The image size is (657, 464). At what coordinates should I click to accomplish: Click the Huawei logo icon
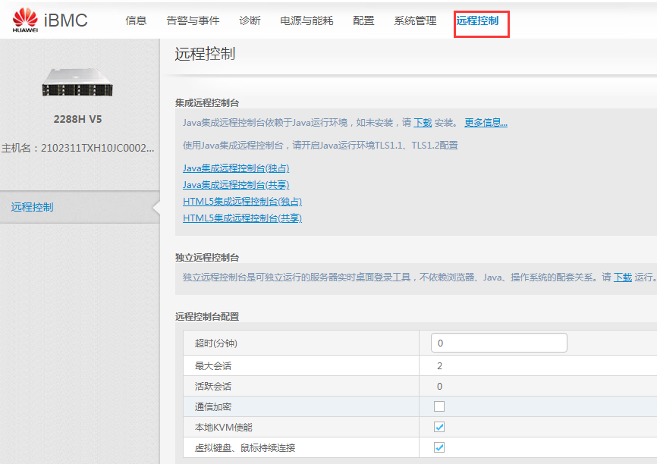click(25, 20)
